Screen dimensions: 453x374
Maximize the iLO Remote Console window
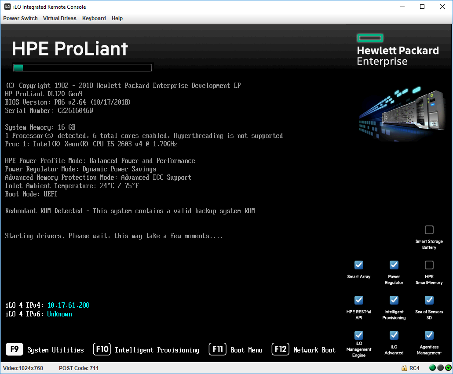tap(422, 7)
